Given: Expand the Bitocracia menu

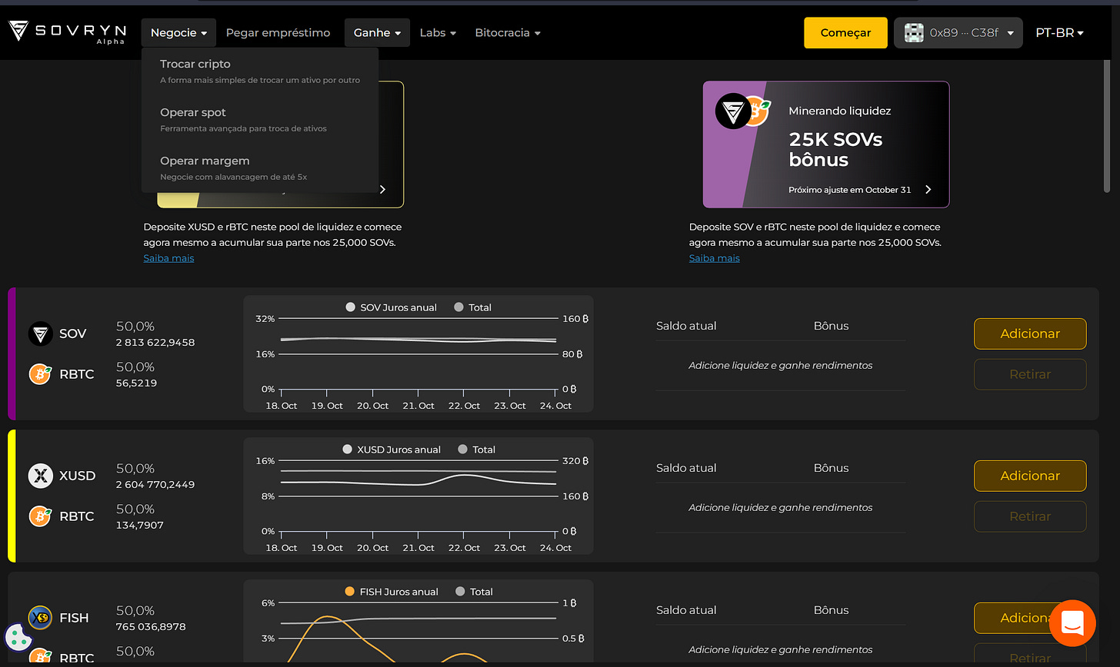Looking at the screenshot, I should click(508, 33).
